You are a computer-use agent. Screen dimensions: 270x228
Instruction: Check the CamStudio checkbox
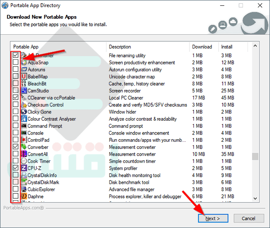[15, 90]
